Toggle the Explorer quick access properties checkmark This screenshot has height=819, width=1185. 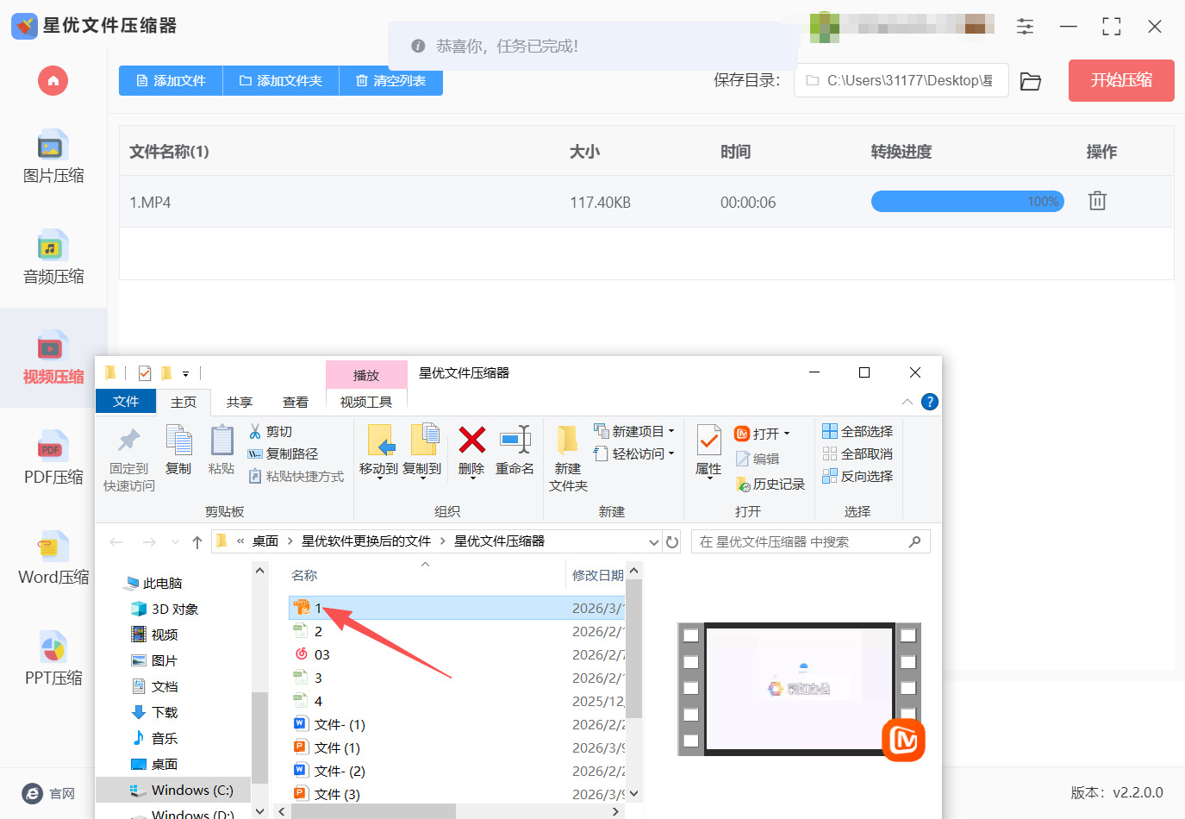[x=145, y=373]
